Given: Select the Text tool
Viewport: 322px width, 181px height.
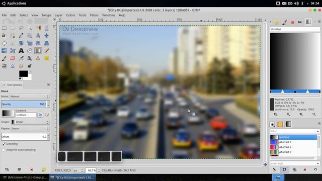Looking at the screenshot, I should 21,51.
